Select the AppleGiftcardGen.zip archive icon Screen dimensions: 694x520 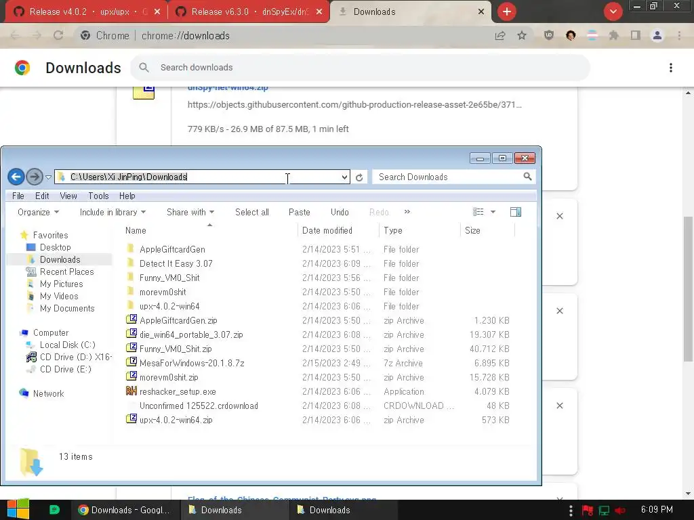pos(131,320)
